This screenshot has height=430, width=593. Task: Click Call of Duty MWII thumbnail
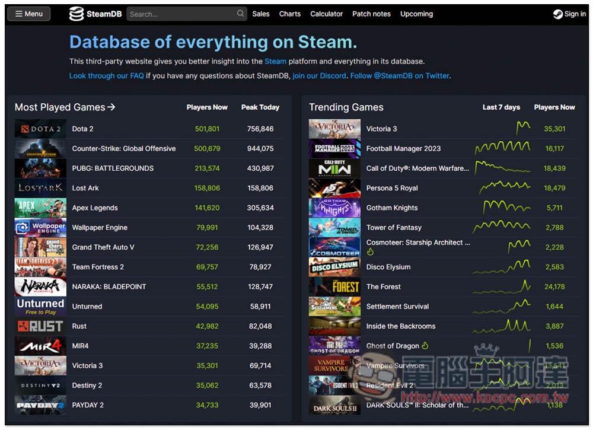coord(334,168)
